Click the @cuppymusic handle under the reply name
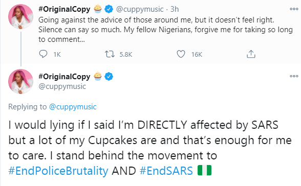The height and width of the screenshot is (186, 301). tap(62, 86)
